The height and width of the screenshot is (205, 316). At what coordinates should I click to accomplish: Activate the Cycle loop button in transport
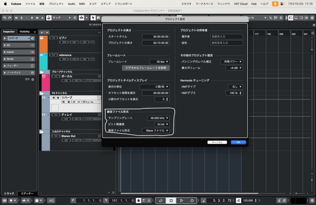tap(160, 200)
